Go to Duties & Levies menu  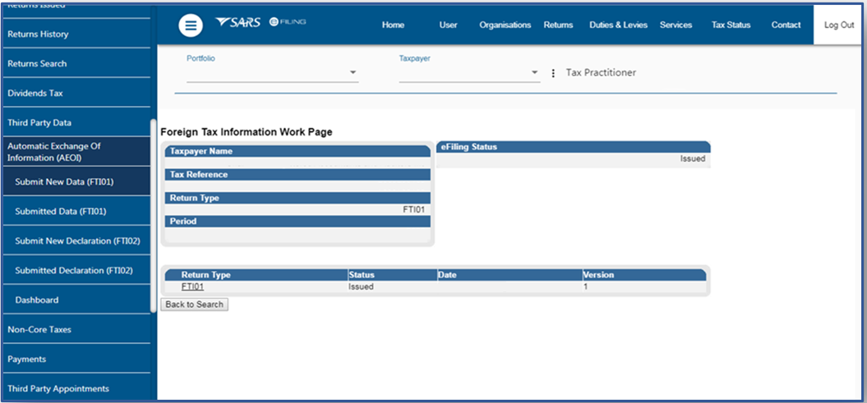[618, 25]
